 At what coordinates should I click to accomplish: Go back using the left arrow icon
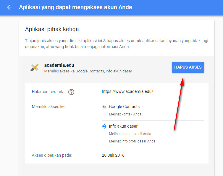(9, 7)
